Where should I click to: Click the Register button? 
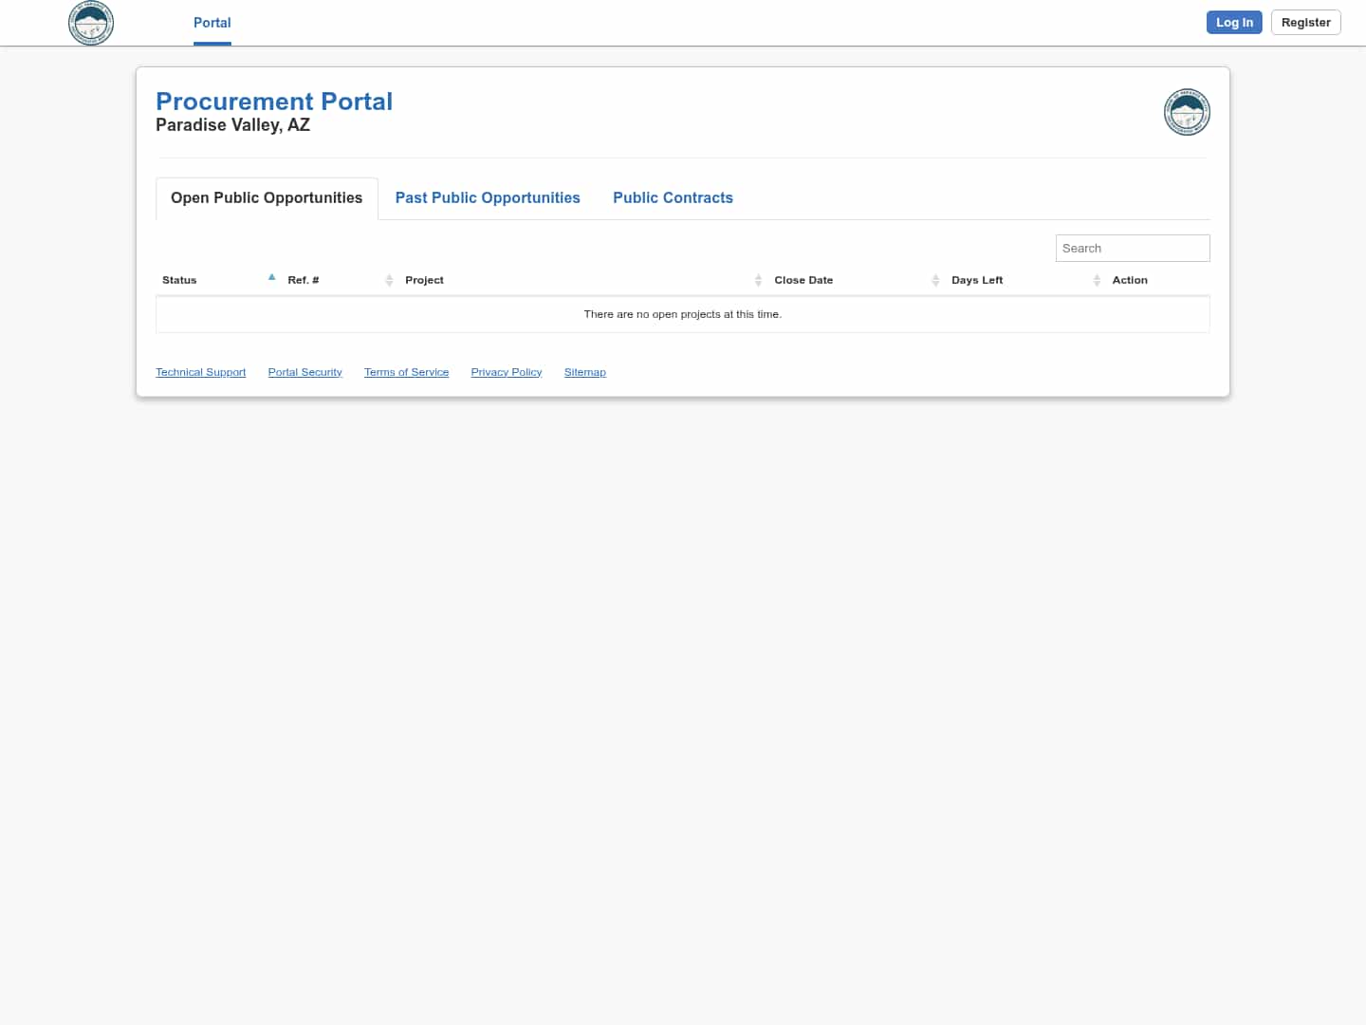[1305, 22]
